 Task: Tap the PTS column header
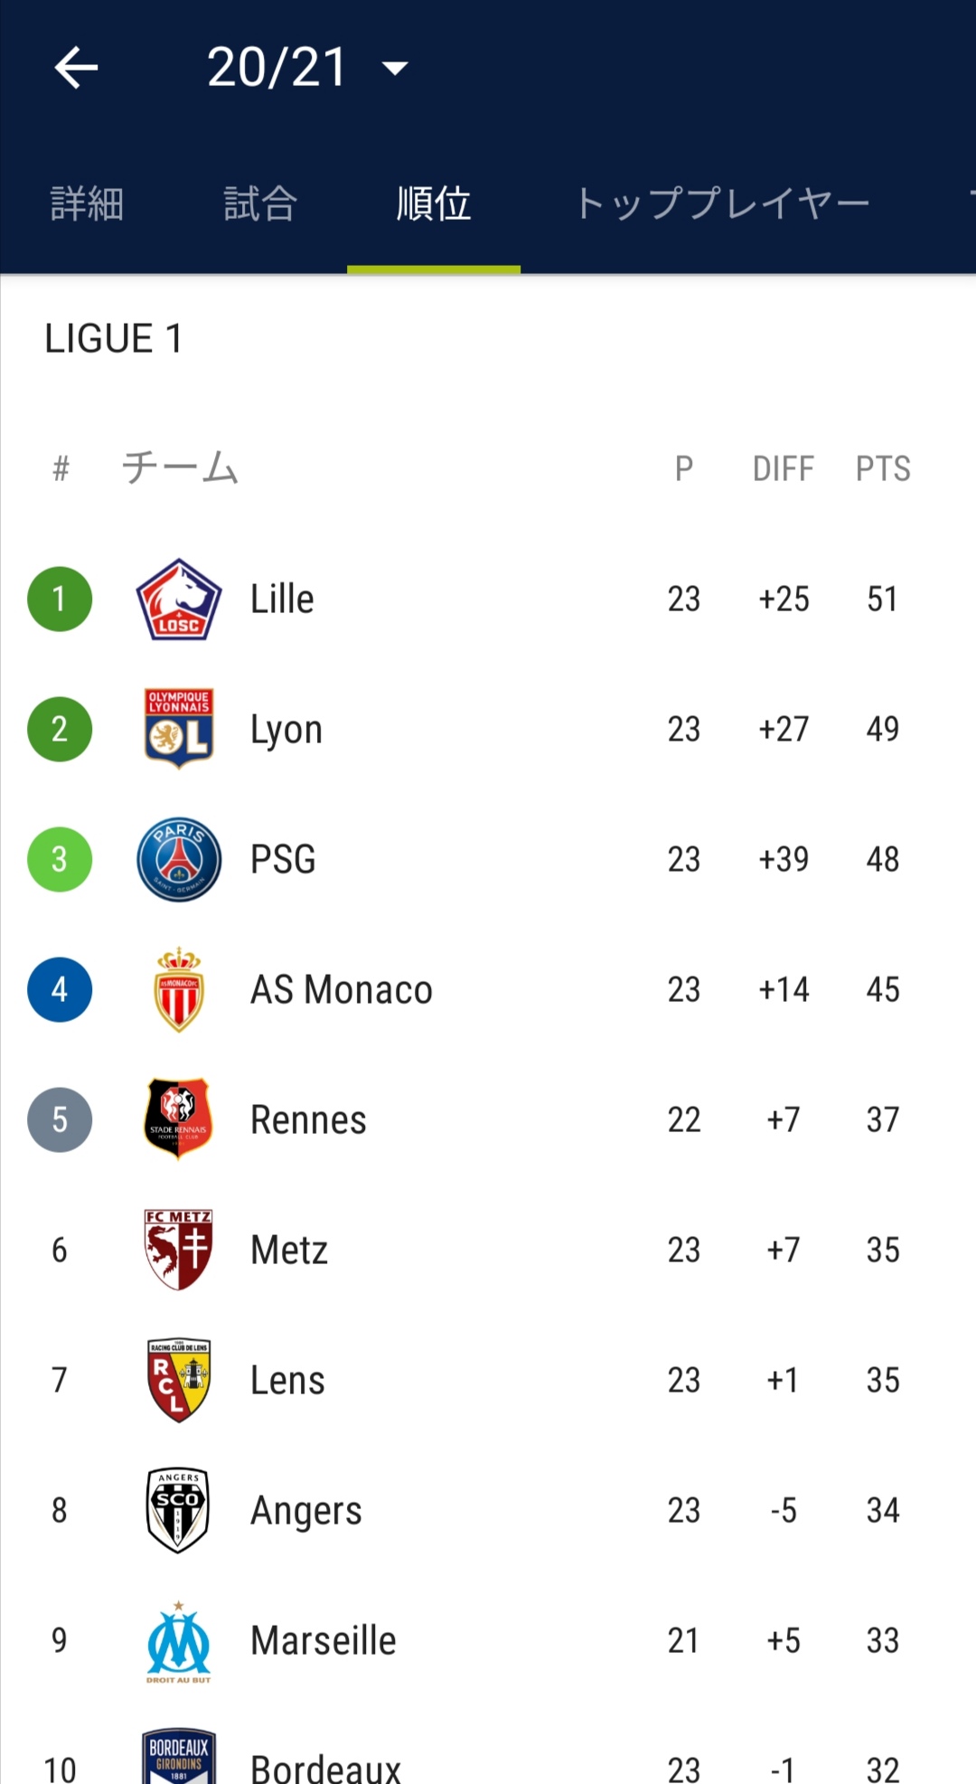(883, 468)
